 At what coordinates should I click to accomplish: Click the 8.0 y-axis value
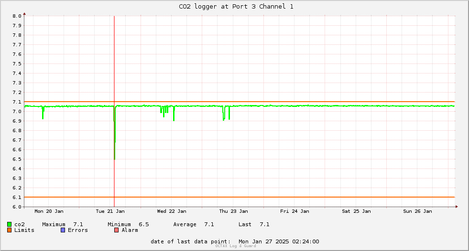point(17,16)
